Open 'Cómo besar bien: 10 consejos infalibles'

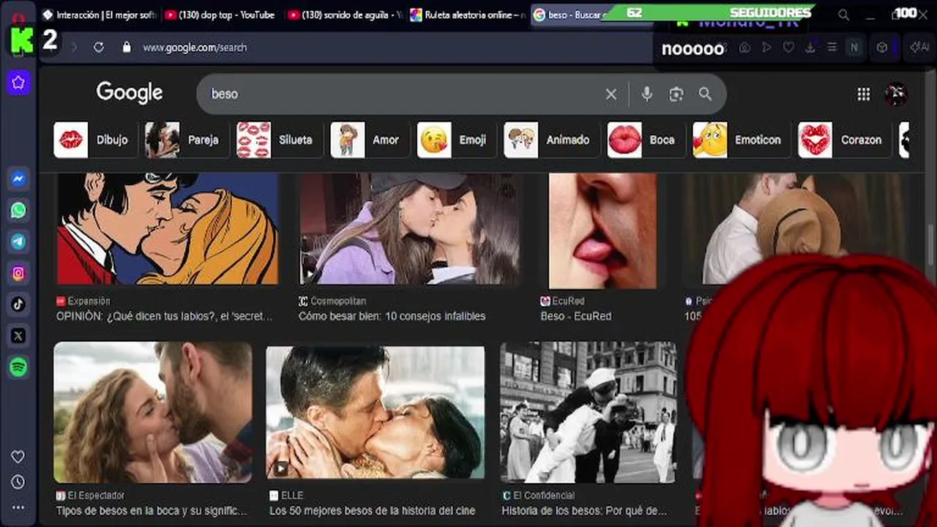click(x=392, y=316)
